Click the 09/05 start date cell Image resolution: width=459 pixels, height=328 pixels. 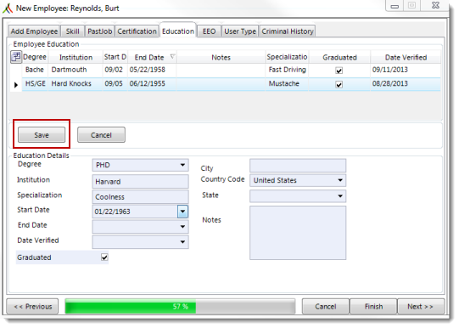pyautogui.click(x=115, y=84)
